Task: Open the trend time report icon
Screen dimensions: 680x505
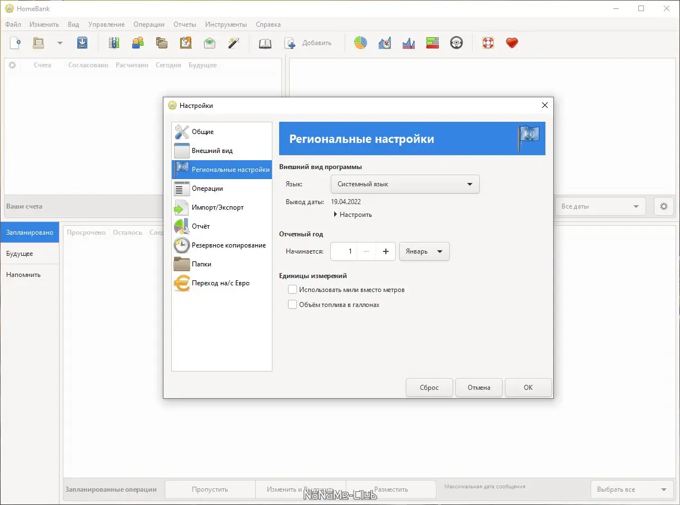Action: 385,43
